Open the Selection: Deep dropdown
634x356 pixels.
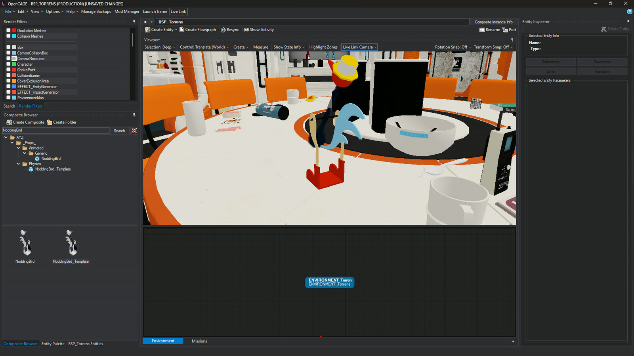tap(160, 47)
